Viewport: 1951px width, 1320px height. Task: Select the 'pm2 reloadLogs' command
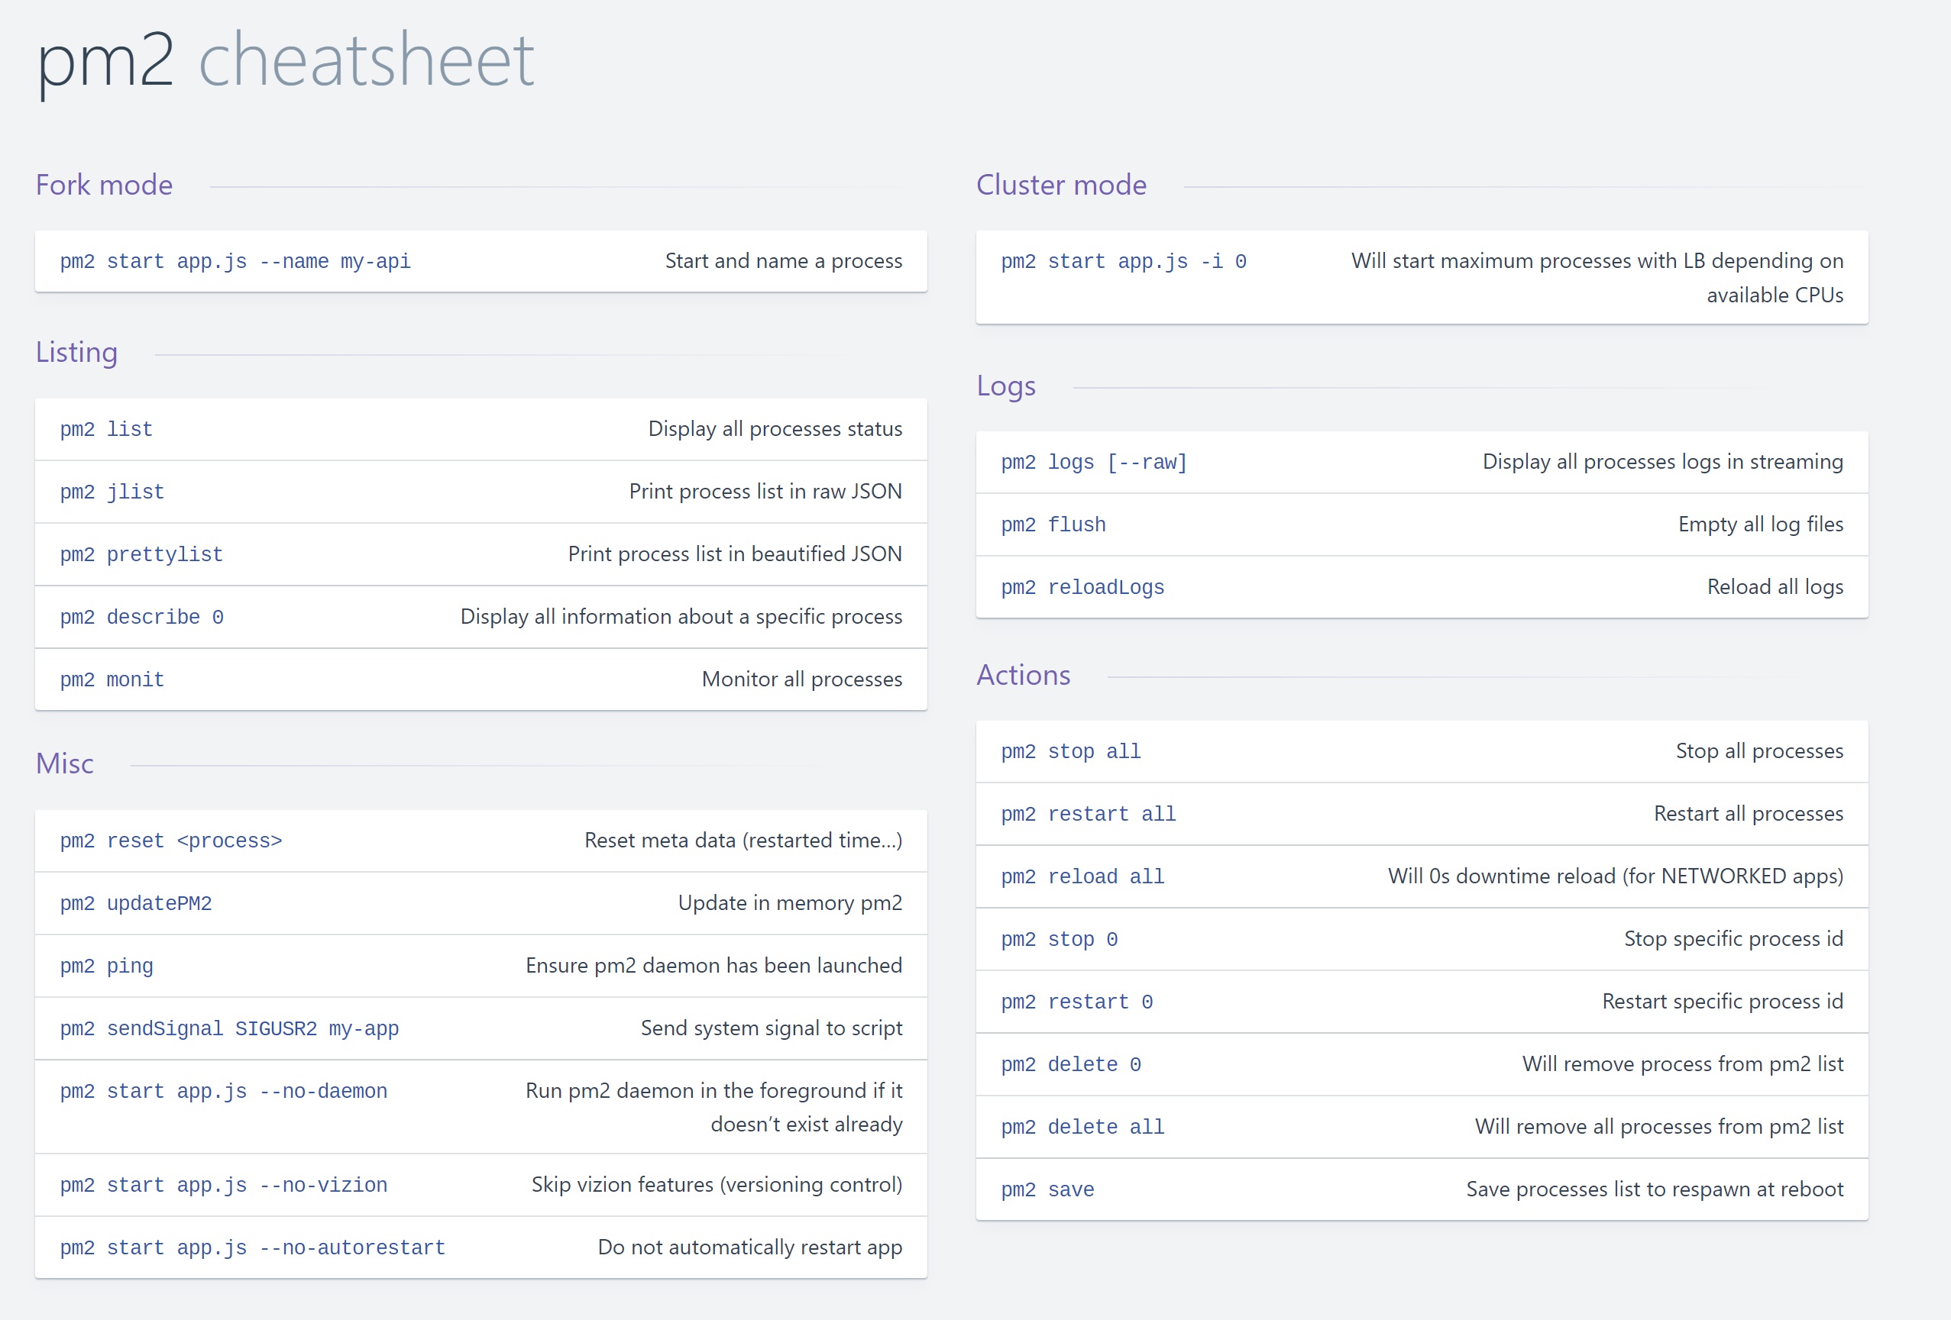[x=1083, y=587]
